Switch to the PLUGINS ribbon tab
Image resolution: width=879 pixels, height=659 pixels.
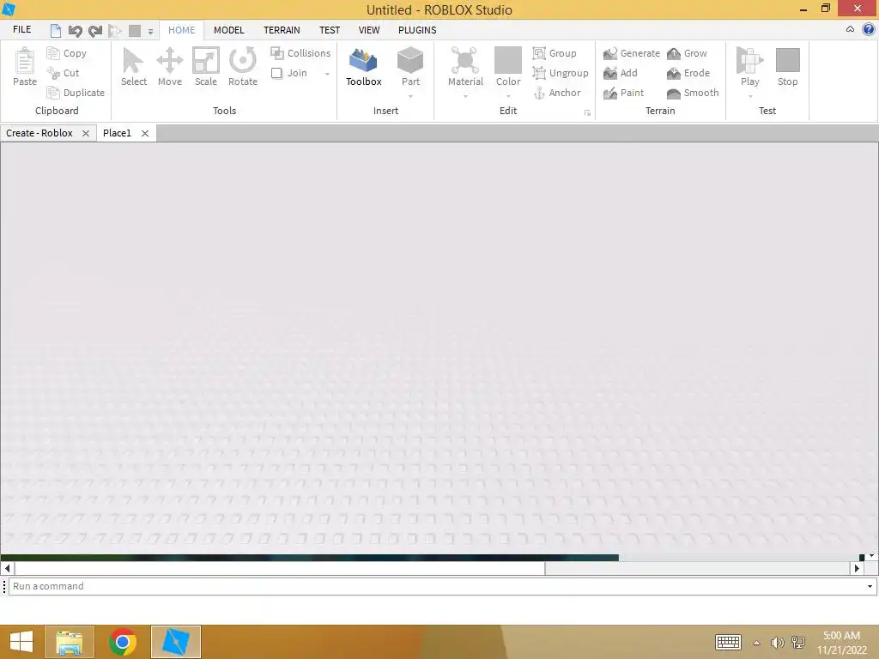[x=417, y=30]
